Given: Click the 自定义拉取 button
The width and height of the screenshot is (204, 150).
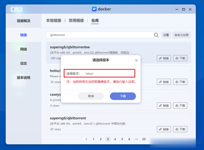Looking at the screenshot, I should [182, 35].
